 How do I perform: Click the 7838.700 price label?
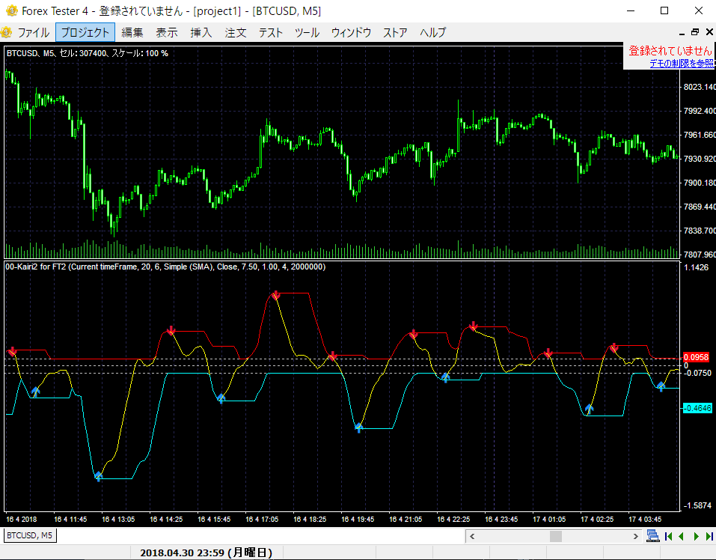[700, 231]
